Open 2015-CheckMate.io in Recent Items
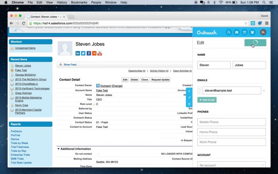This screenshot has width=278, height=174. [27, 84]
